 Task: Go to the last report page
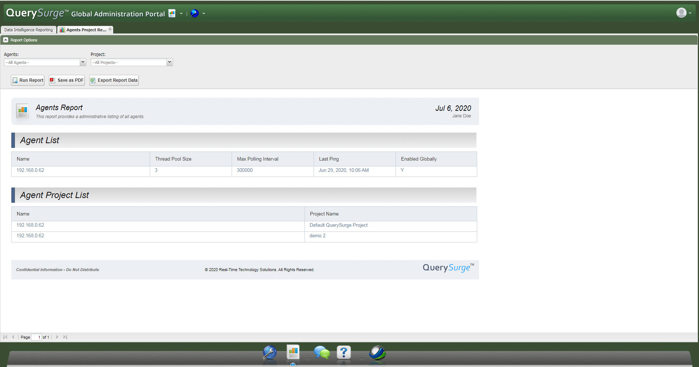tap(65, 337)
